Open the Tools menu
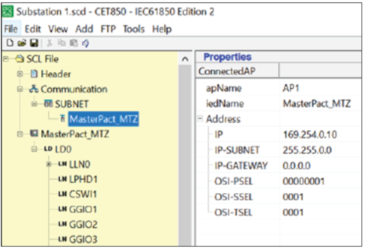The image size is (366, 249). [134, 29]
